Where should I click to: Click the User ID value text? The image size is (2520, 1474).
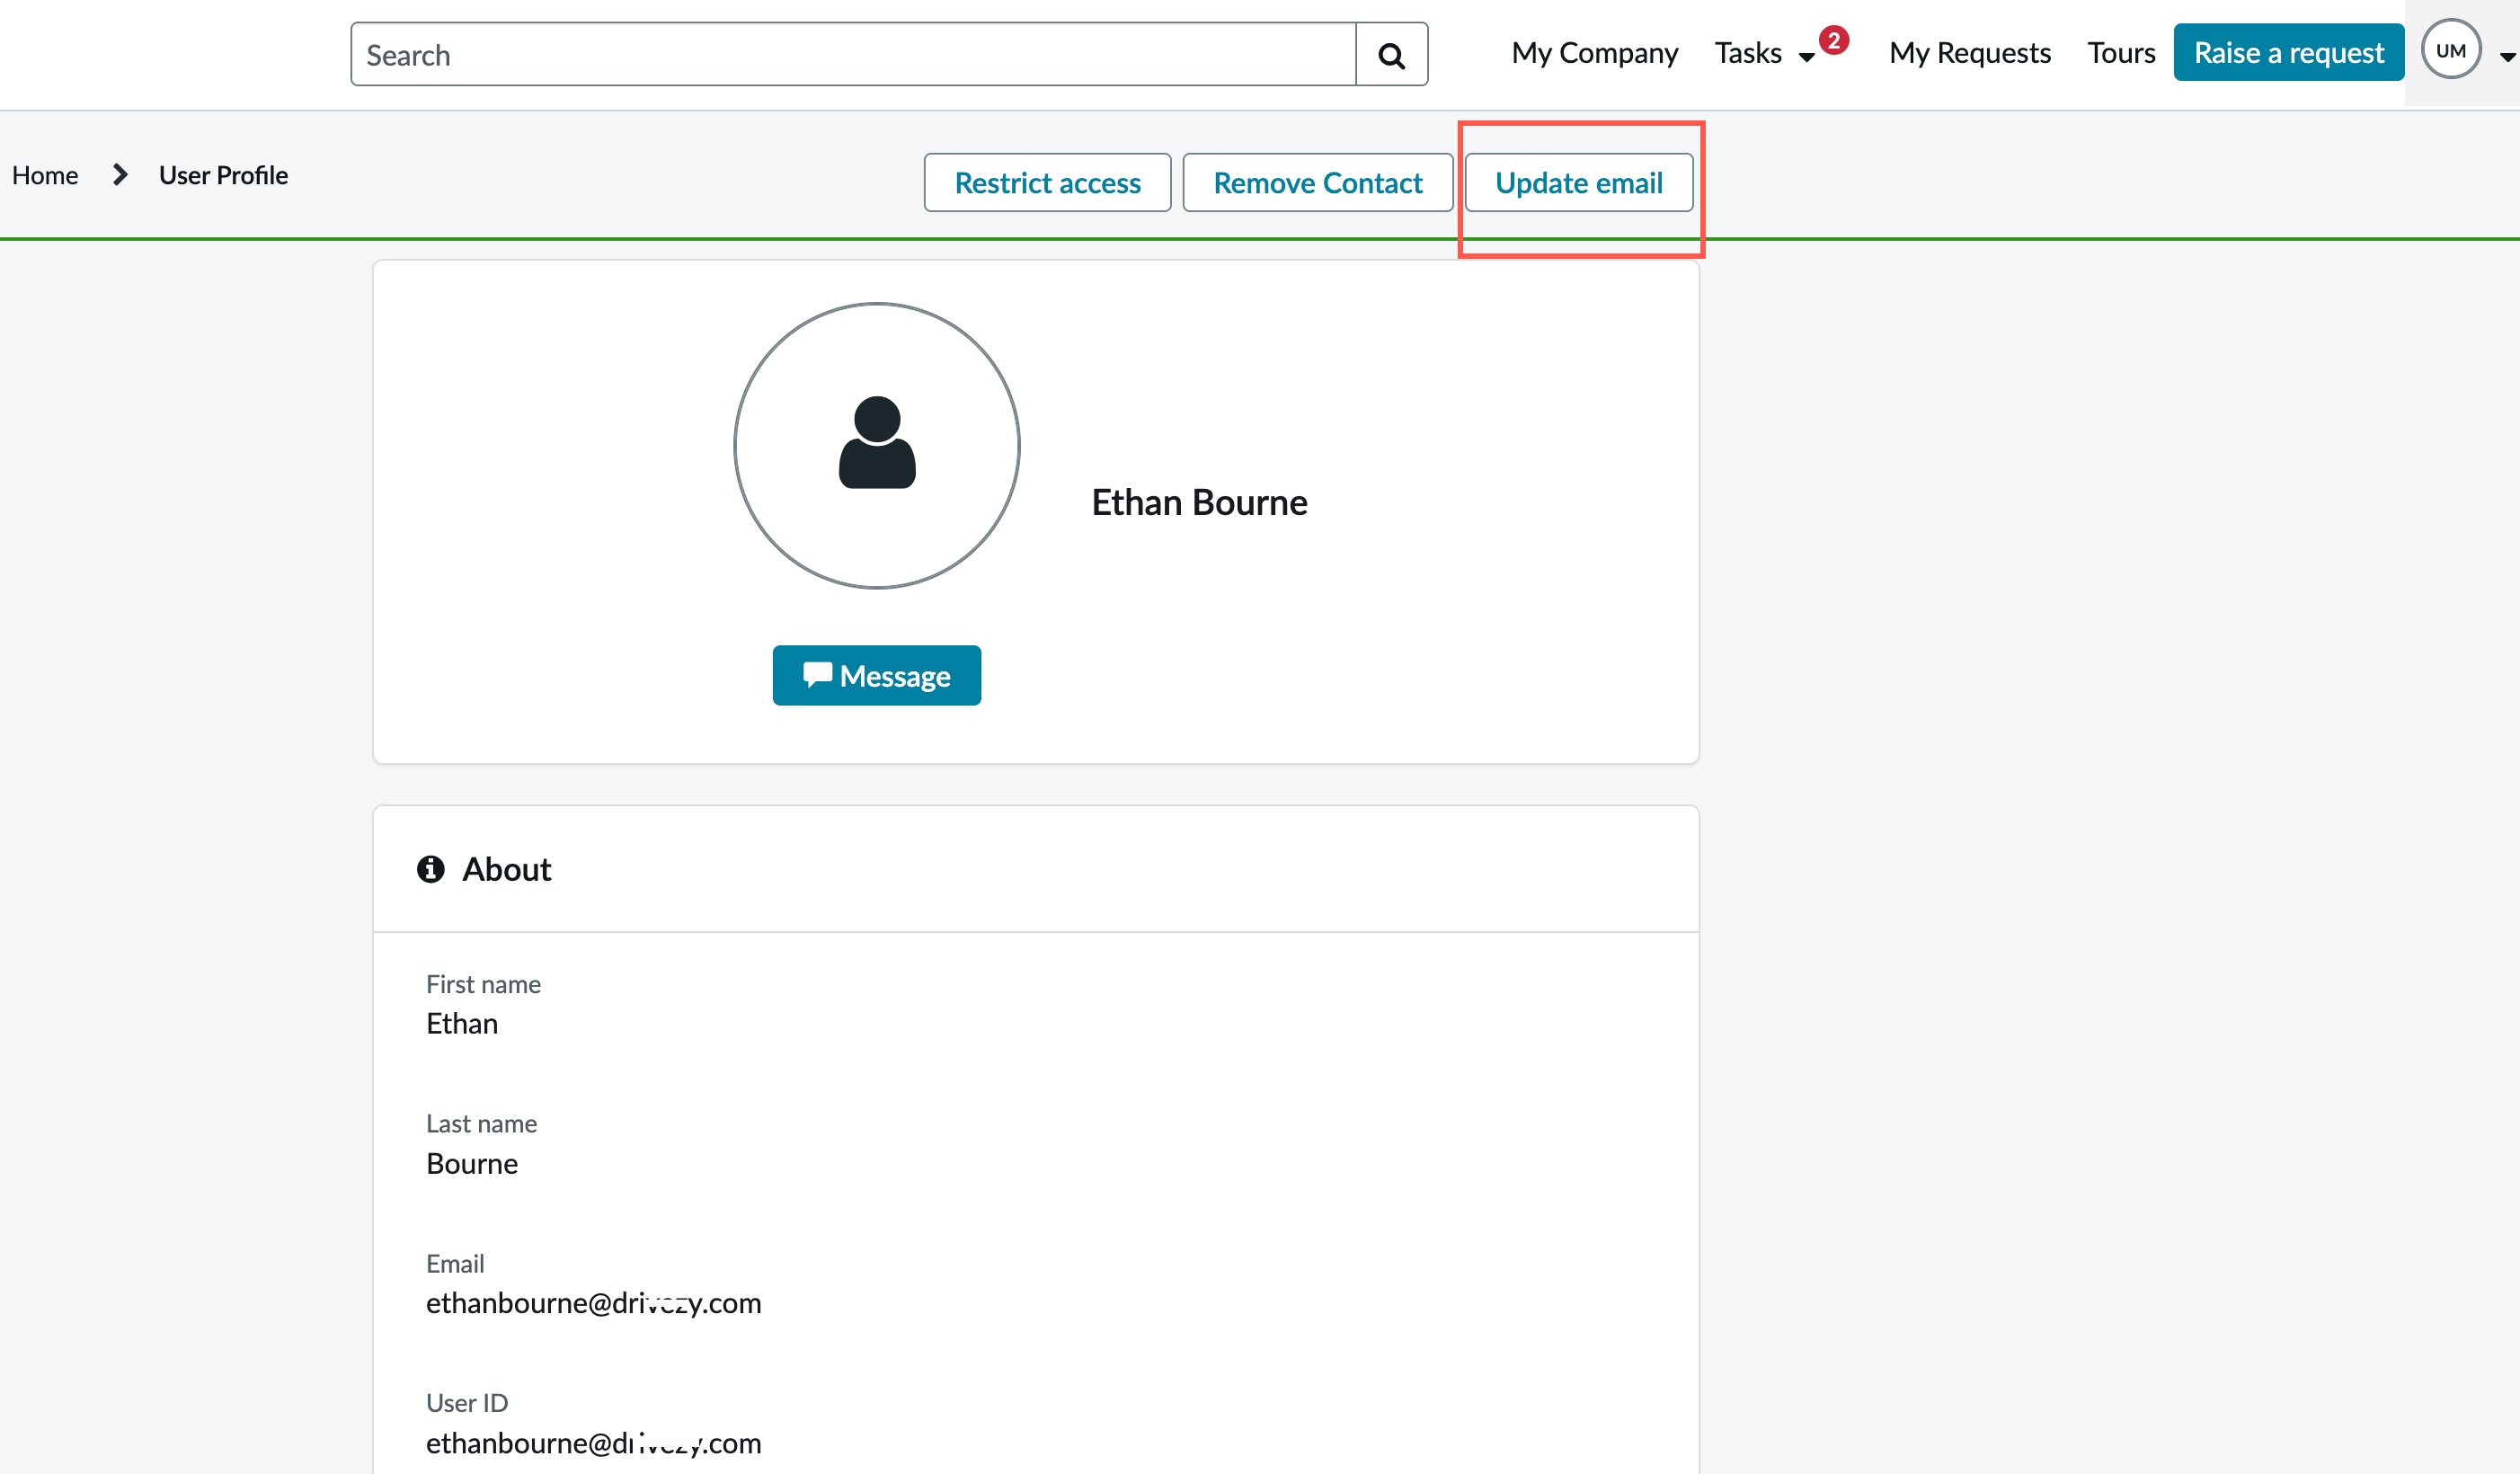pos(593,1443)
